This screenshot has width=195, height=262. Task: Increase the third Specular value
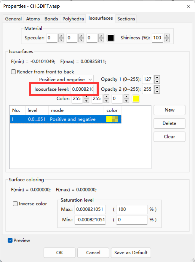[x=101, y=36]
